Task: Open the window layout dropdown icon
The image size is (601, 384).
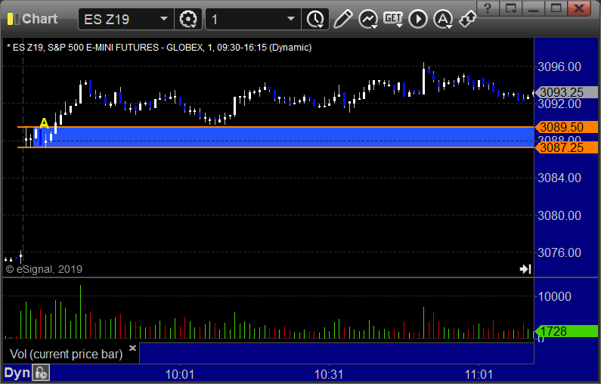Action: pyautogui.click(x=510, y=8)
